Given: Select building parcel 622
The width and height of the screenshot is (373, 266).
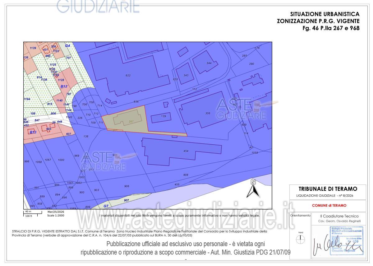Looking at the screenshot, I should pos(128,76).
